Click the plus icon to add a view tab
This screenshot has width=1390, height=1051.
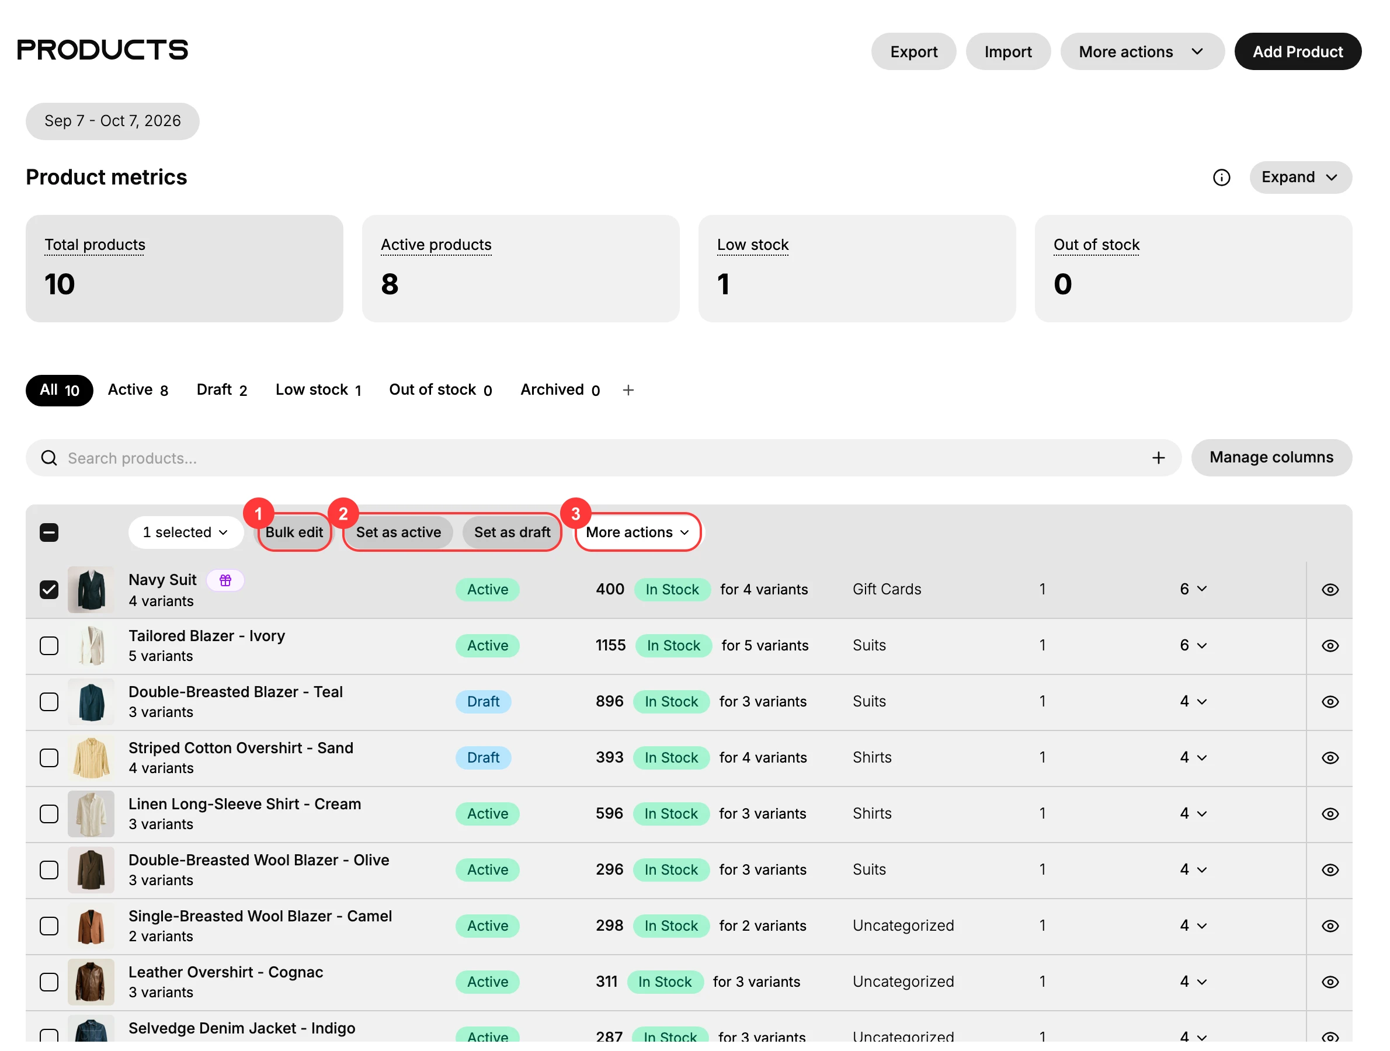point(628,390)
